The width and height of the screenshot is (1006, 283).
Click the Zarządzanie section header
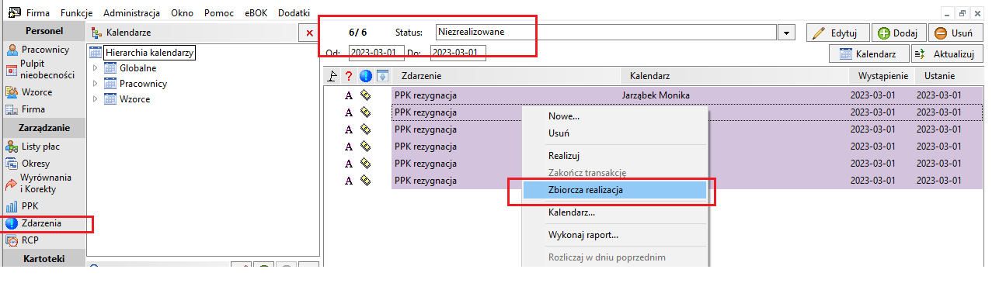point(44,127)
